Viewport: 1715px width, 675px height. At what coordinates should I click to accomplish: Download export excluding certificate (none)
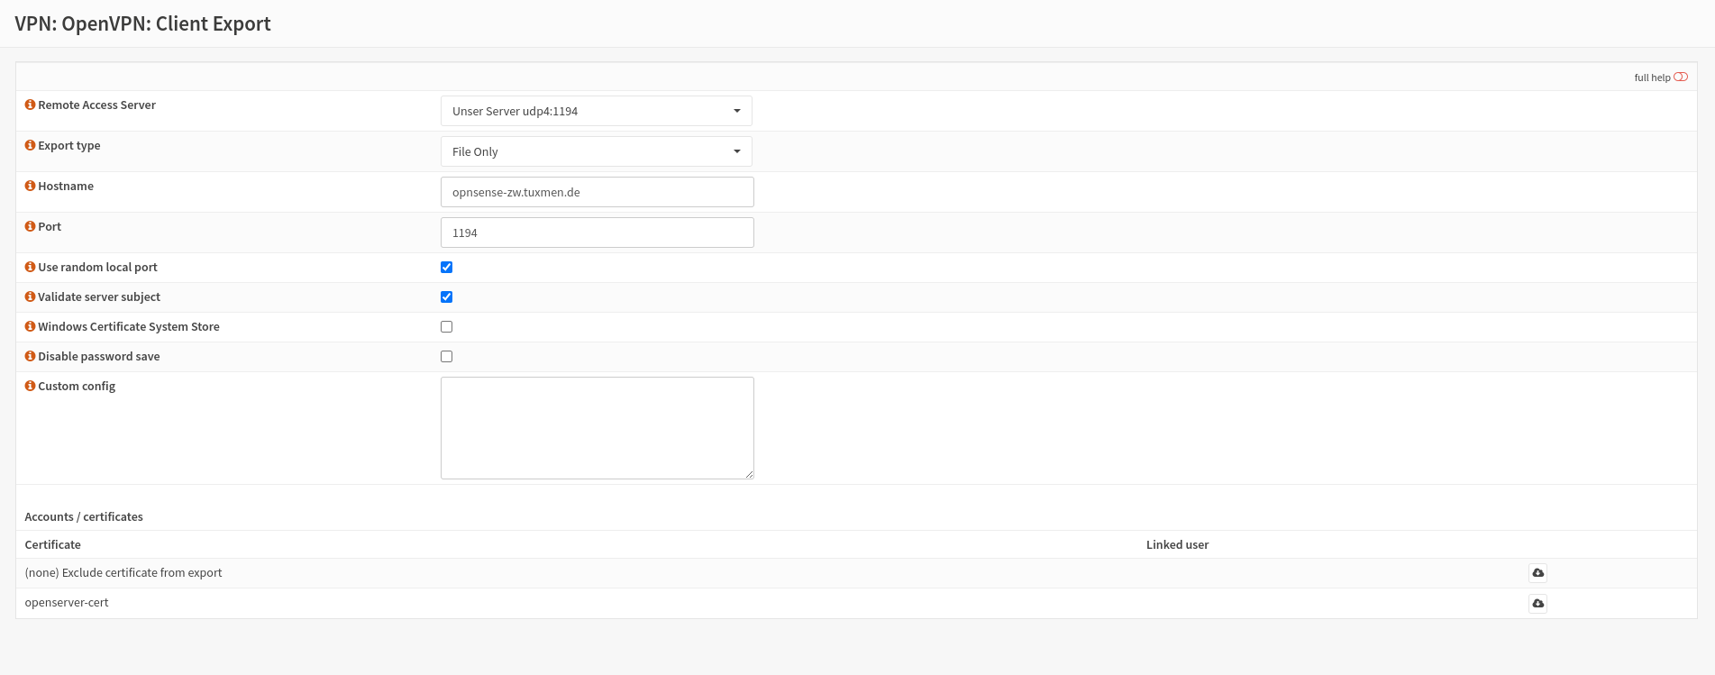(x=1537, y=573)
